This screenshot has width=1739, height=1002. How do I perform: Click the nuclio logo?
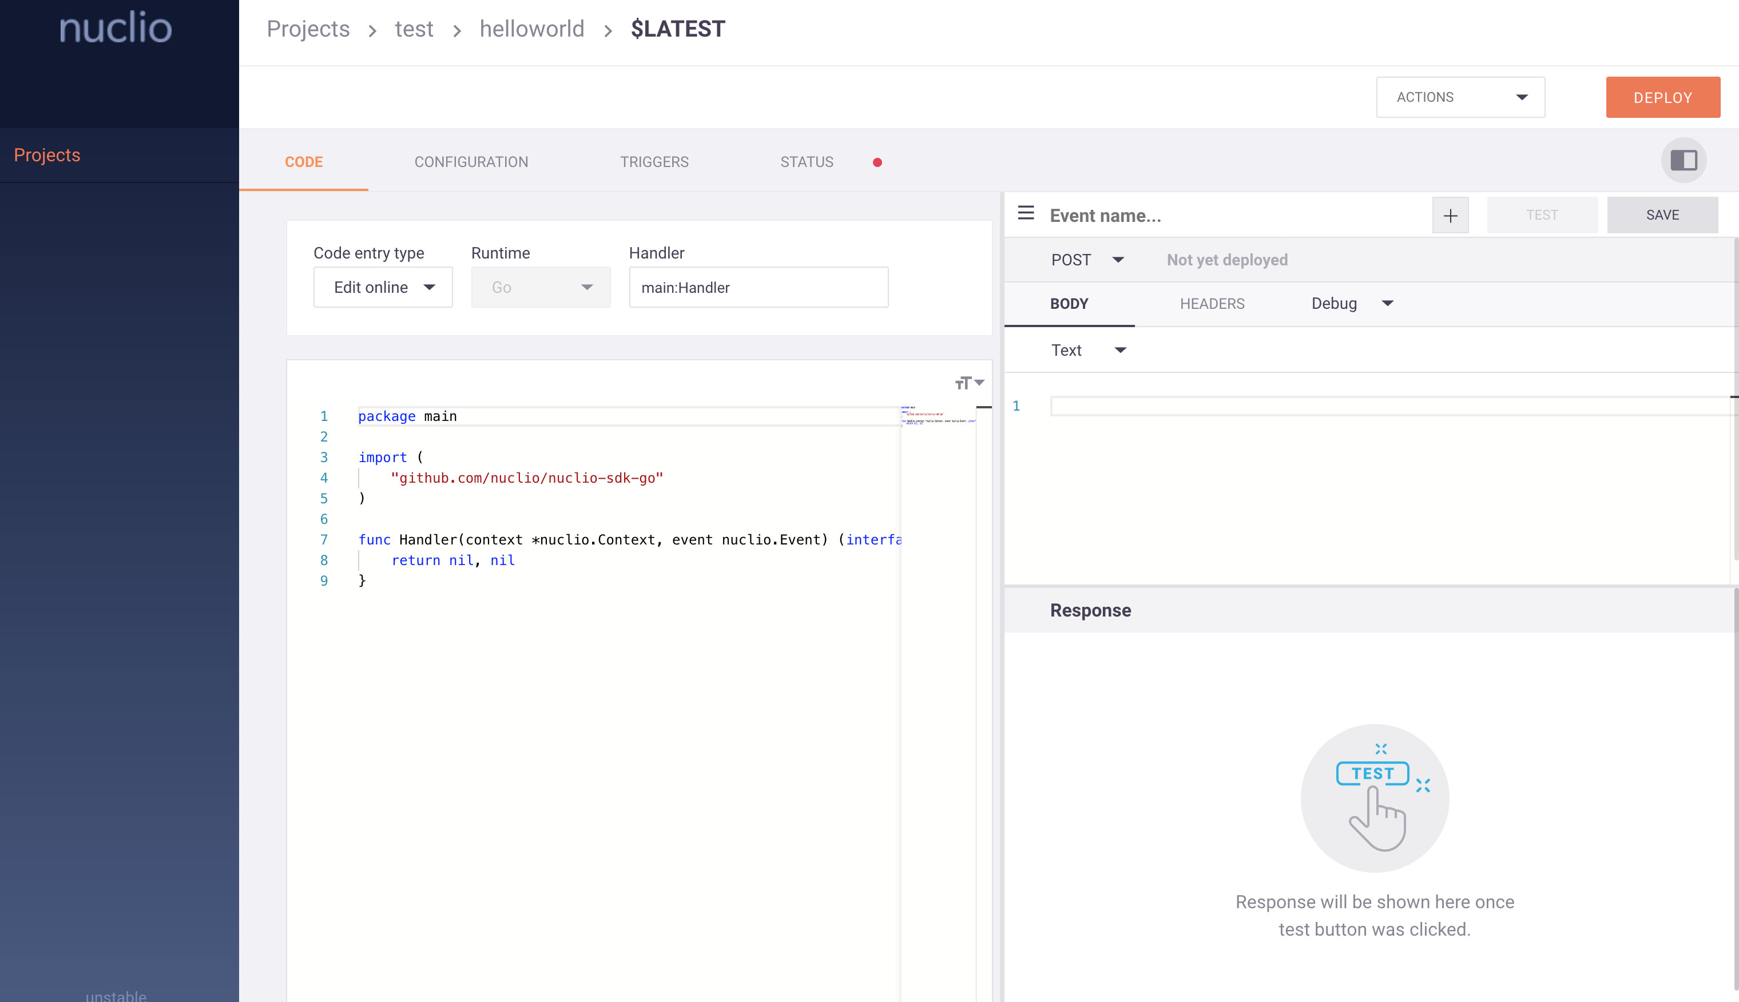(x=116, y=27)
